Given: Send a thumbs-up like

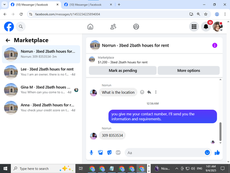Looking at the screenshot, I should (217, 153).
